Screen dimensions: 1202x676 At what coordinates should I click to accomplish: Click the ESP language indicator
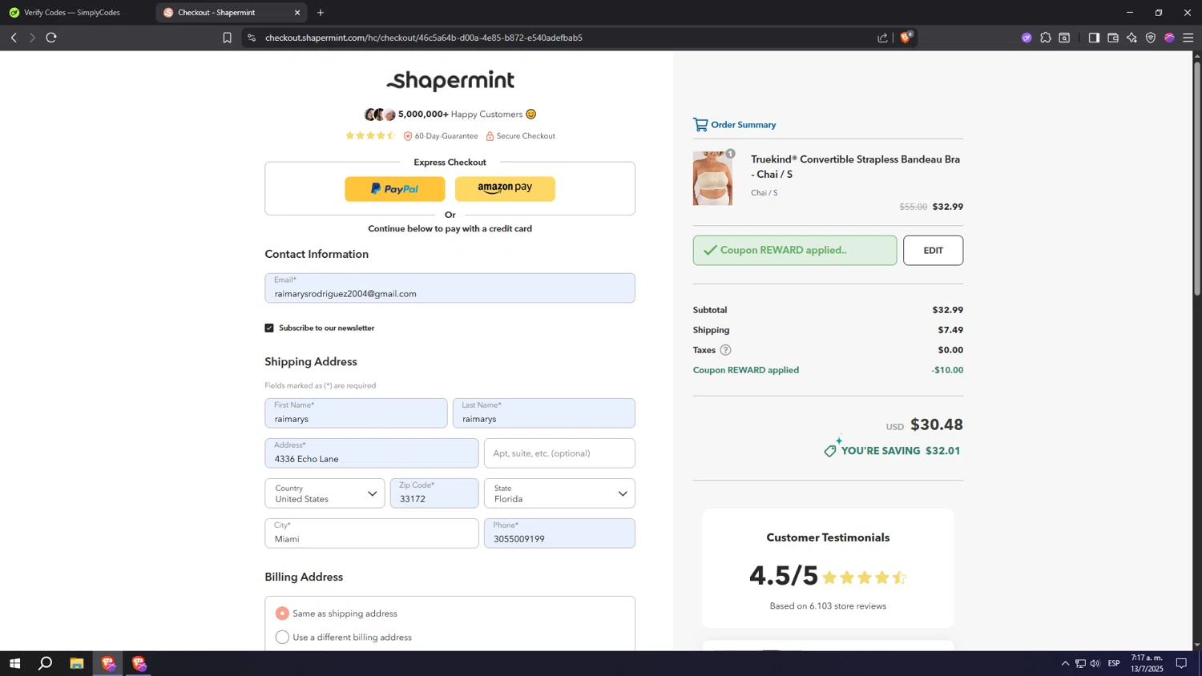[1114, 663]
